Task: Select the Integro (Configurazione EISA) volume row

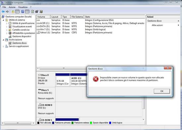Action: [x=91, y=20]
